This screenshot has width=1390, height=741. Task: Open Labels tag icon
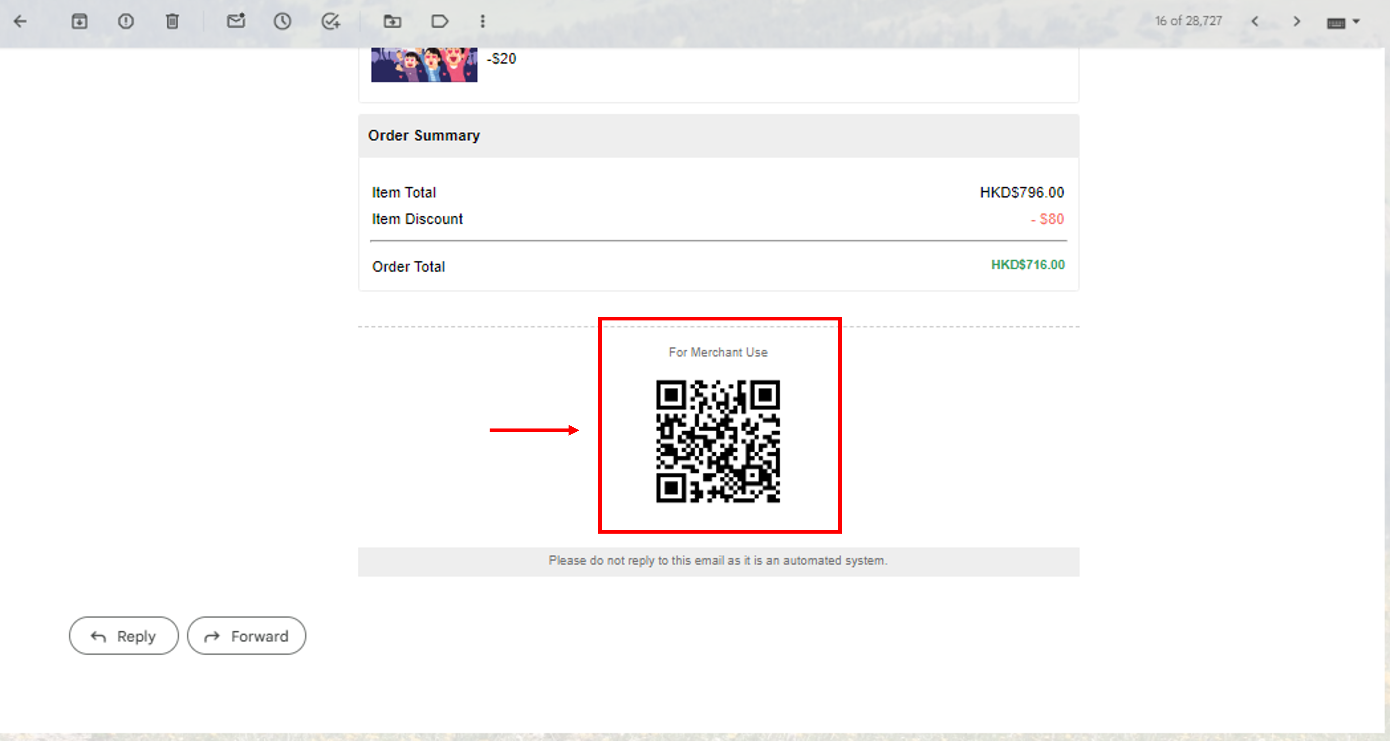point(439,22)
